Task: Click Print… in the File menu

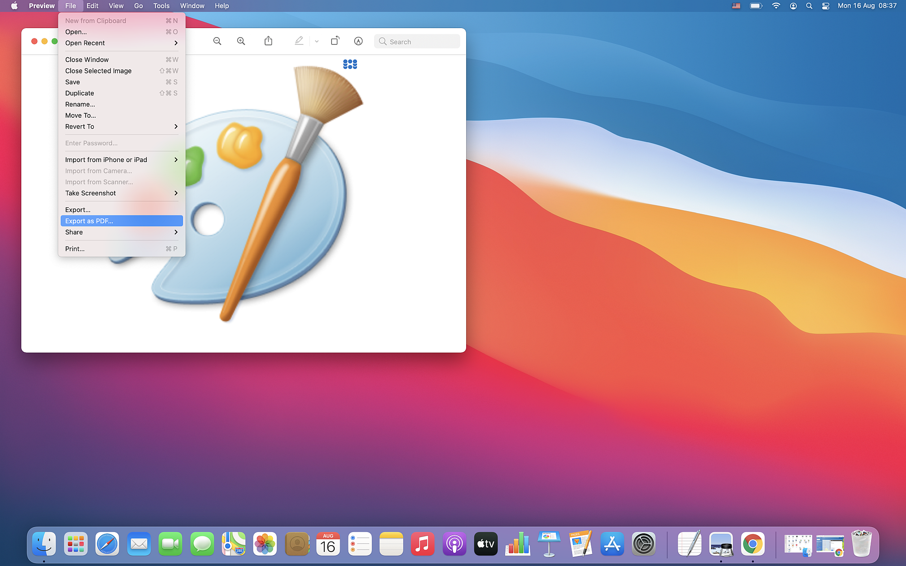Action: pos(75,249)
